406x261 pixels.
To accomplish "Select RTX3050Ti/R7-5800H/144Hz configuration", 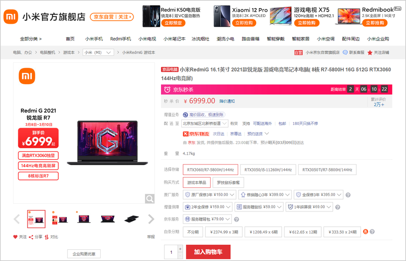I will coord(327,170).
